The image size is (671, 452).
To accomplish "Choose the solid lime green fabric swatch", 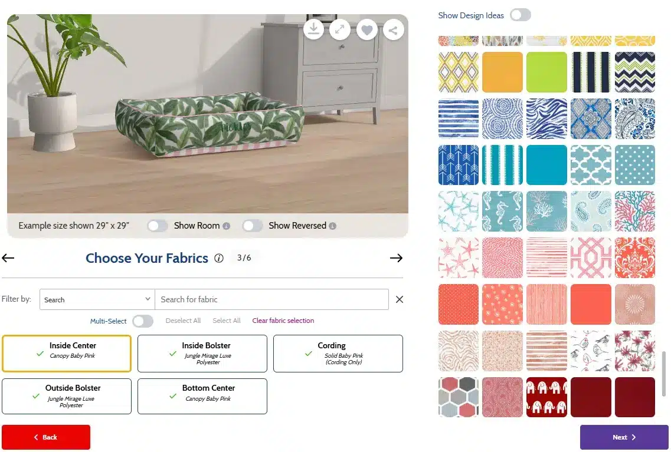I will 546,72.
